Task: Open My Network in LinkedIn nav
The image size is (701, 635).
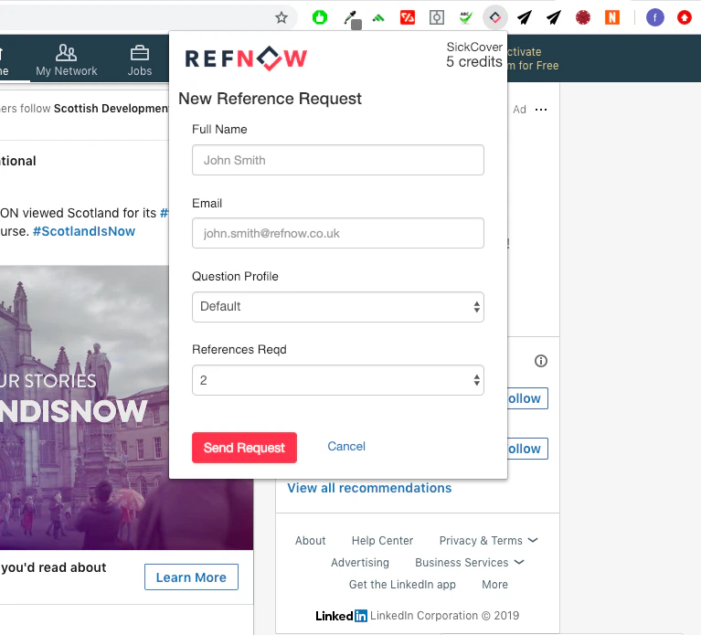Action: [66, 60]
